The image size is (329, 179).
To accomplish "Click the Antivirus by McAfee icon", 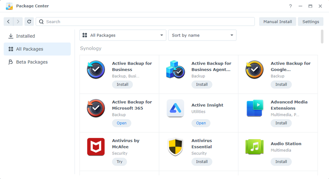I will click(x=96, y=147).
